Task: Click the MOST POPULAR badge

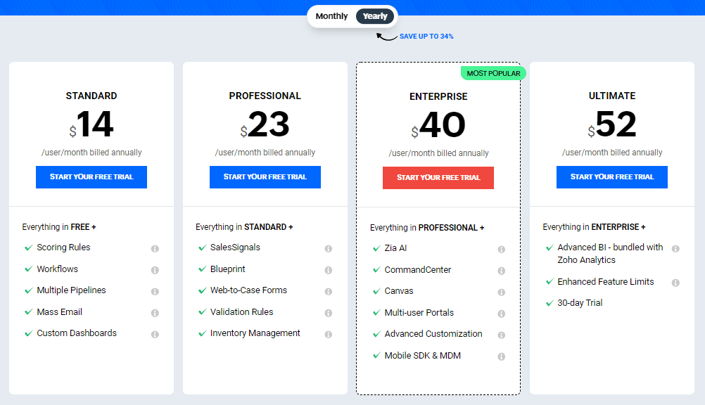Action: 493,72
